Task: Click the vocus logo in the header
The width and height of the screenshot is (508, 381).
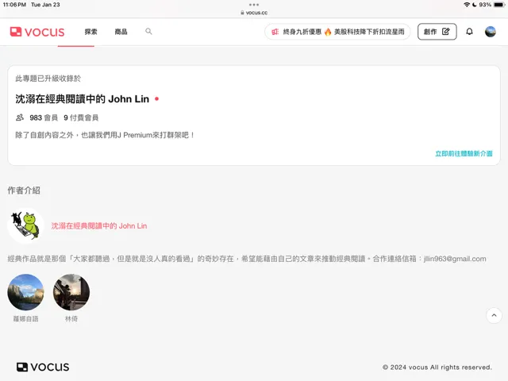Action: tap(37, 32)
